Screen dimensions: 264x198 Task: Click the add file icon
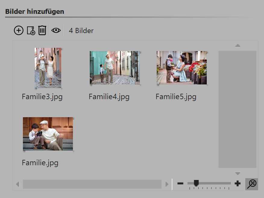pyautogui.click(x=31, y=30)
